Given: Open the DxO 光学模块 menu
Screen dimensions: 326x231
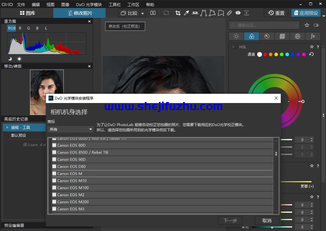Looking at the screenshot, I should click(89, 5).
